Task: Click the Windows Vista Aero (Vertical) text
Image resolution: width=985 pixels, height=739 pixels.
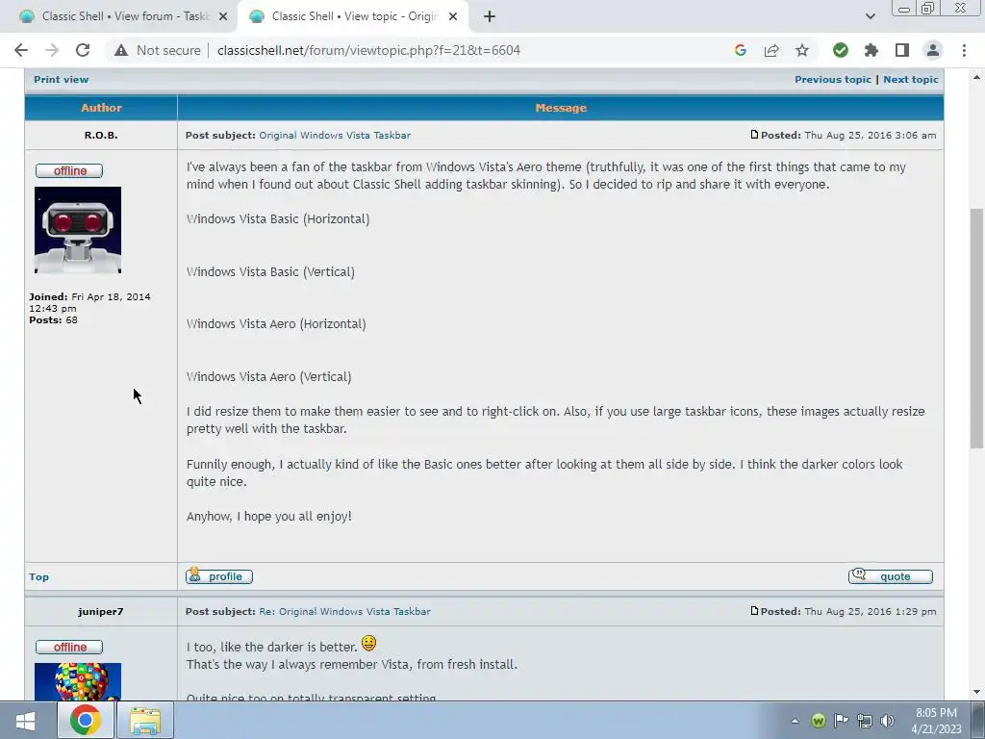Action: point(269,376)
